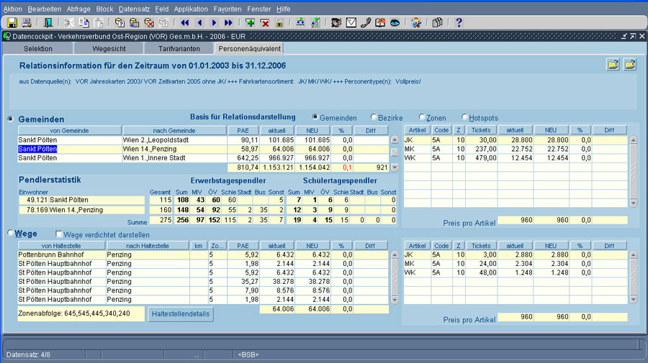
Task: Delete record red X icon
Action: pyautogui.click(x=265, y=23)
